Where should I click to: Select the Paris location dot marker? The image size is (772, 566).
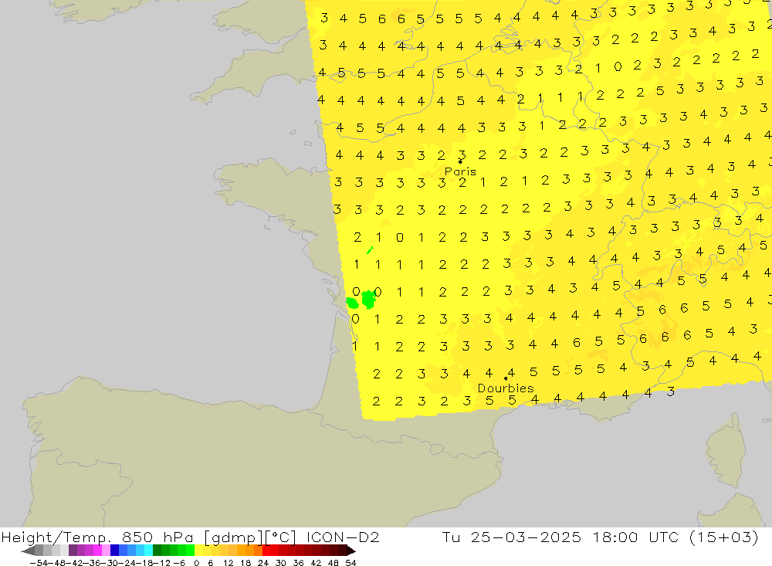click(x=460, y=161)
